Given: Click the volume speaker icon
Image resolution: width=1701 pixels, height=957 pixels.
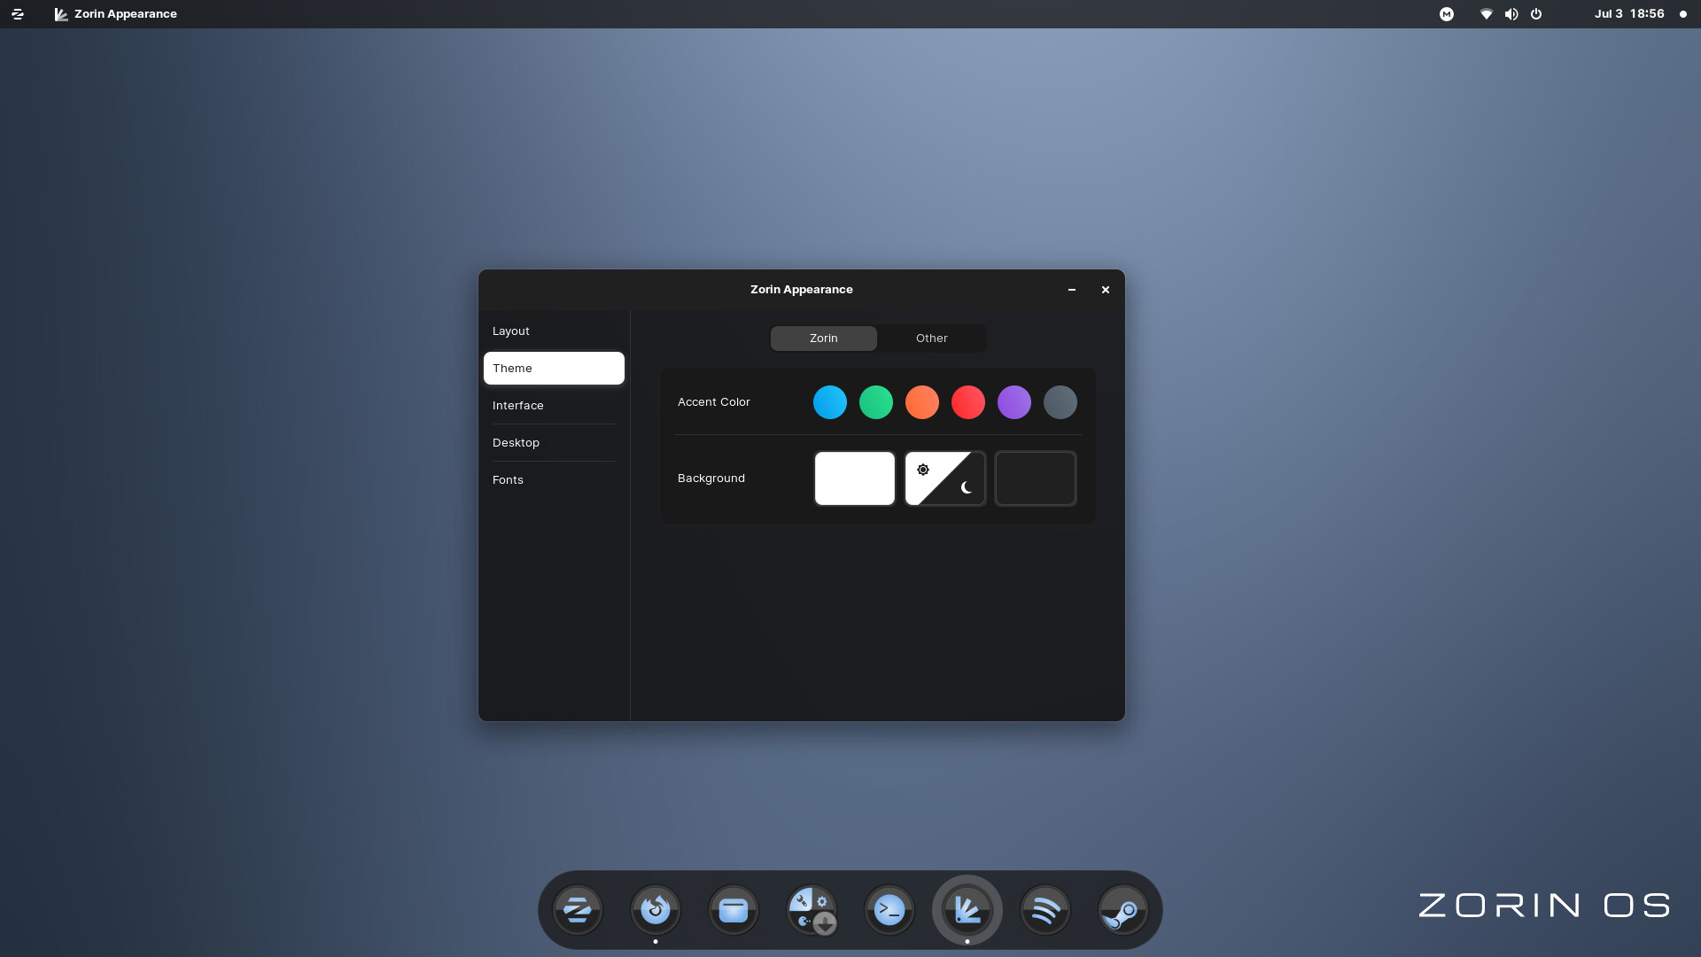Looking at the screenshot, I should 1511,14.
